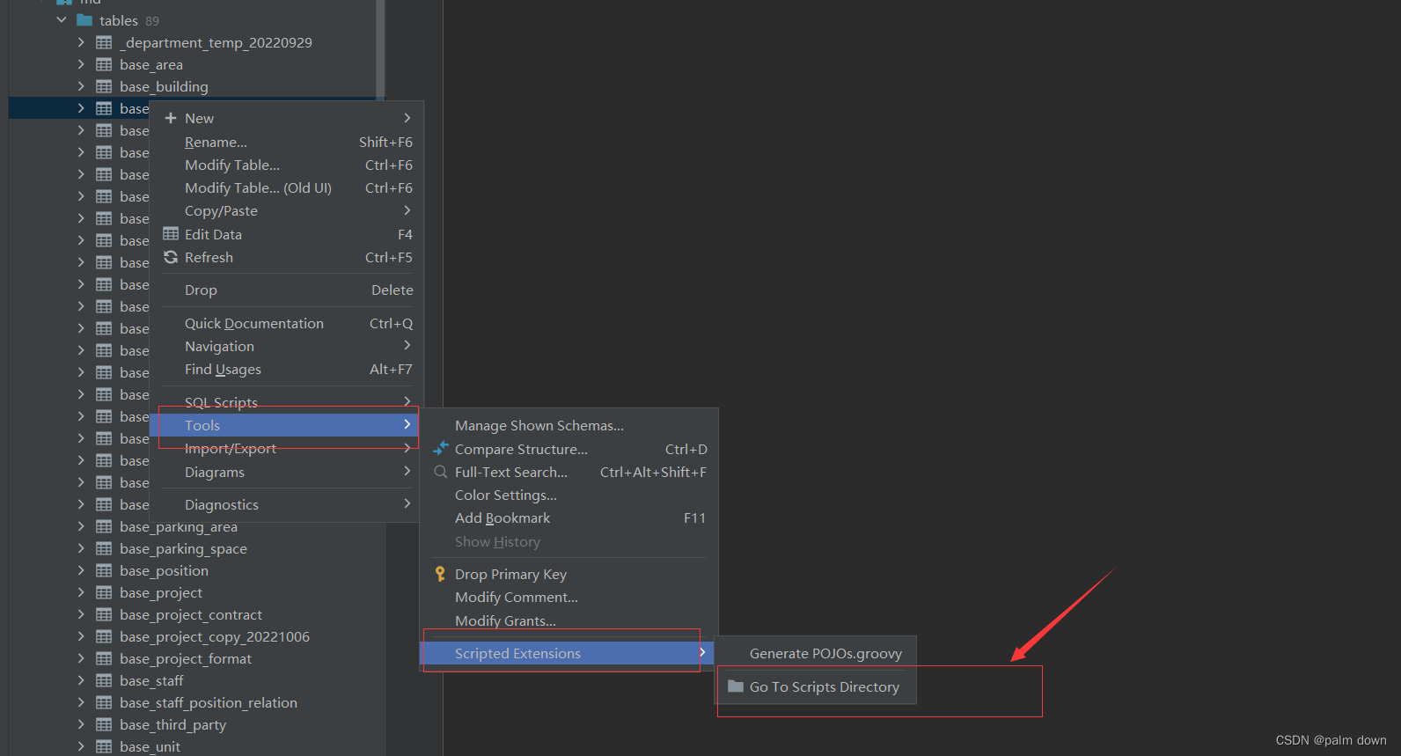Click the Drop Primary Key key icon

tap(440, 574)
